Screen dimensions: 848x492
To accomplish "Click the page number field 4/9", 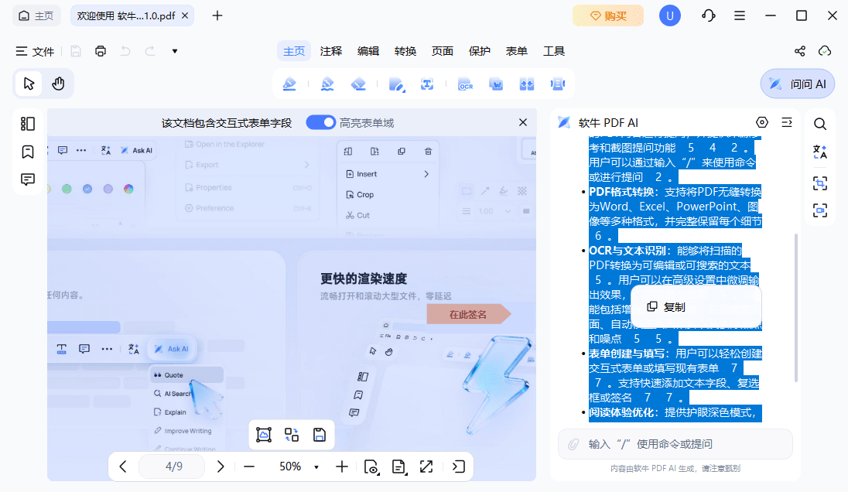I will pyautogui.click(x=172, y=466).
